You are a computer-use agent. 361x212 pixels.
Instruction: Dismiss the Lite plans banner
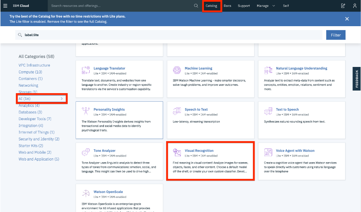click(x=347, y=19)
